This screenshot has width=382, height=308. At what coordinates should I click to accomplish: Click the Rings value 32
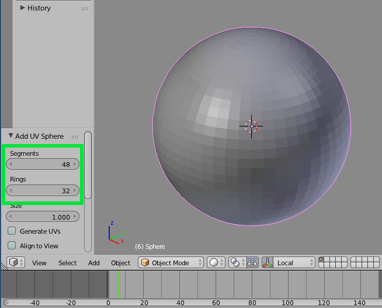(x=66, y=190)
